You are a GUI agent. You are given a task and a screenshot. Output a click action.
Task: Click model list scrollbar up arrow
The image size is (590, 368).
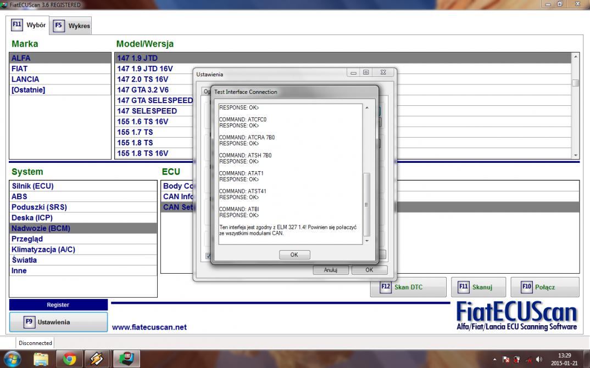pyautogui.click(x=575, y=56)
